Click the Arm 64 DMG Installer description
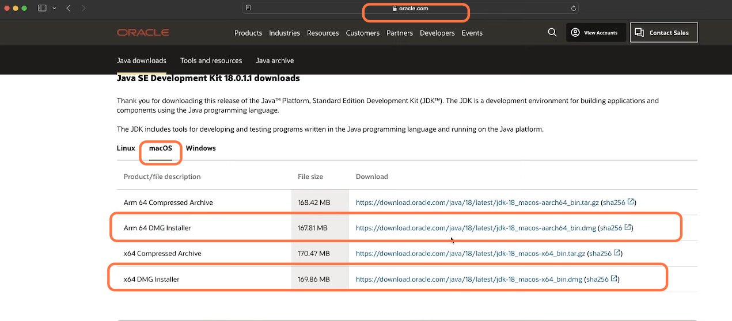This screenshot has height=321, width=732. click(x=157, y=228)
